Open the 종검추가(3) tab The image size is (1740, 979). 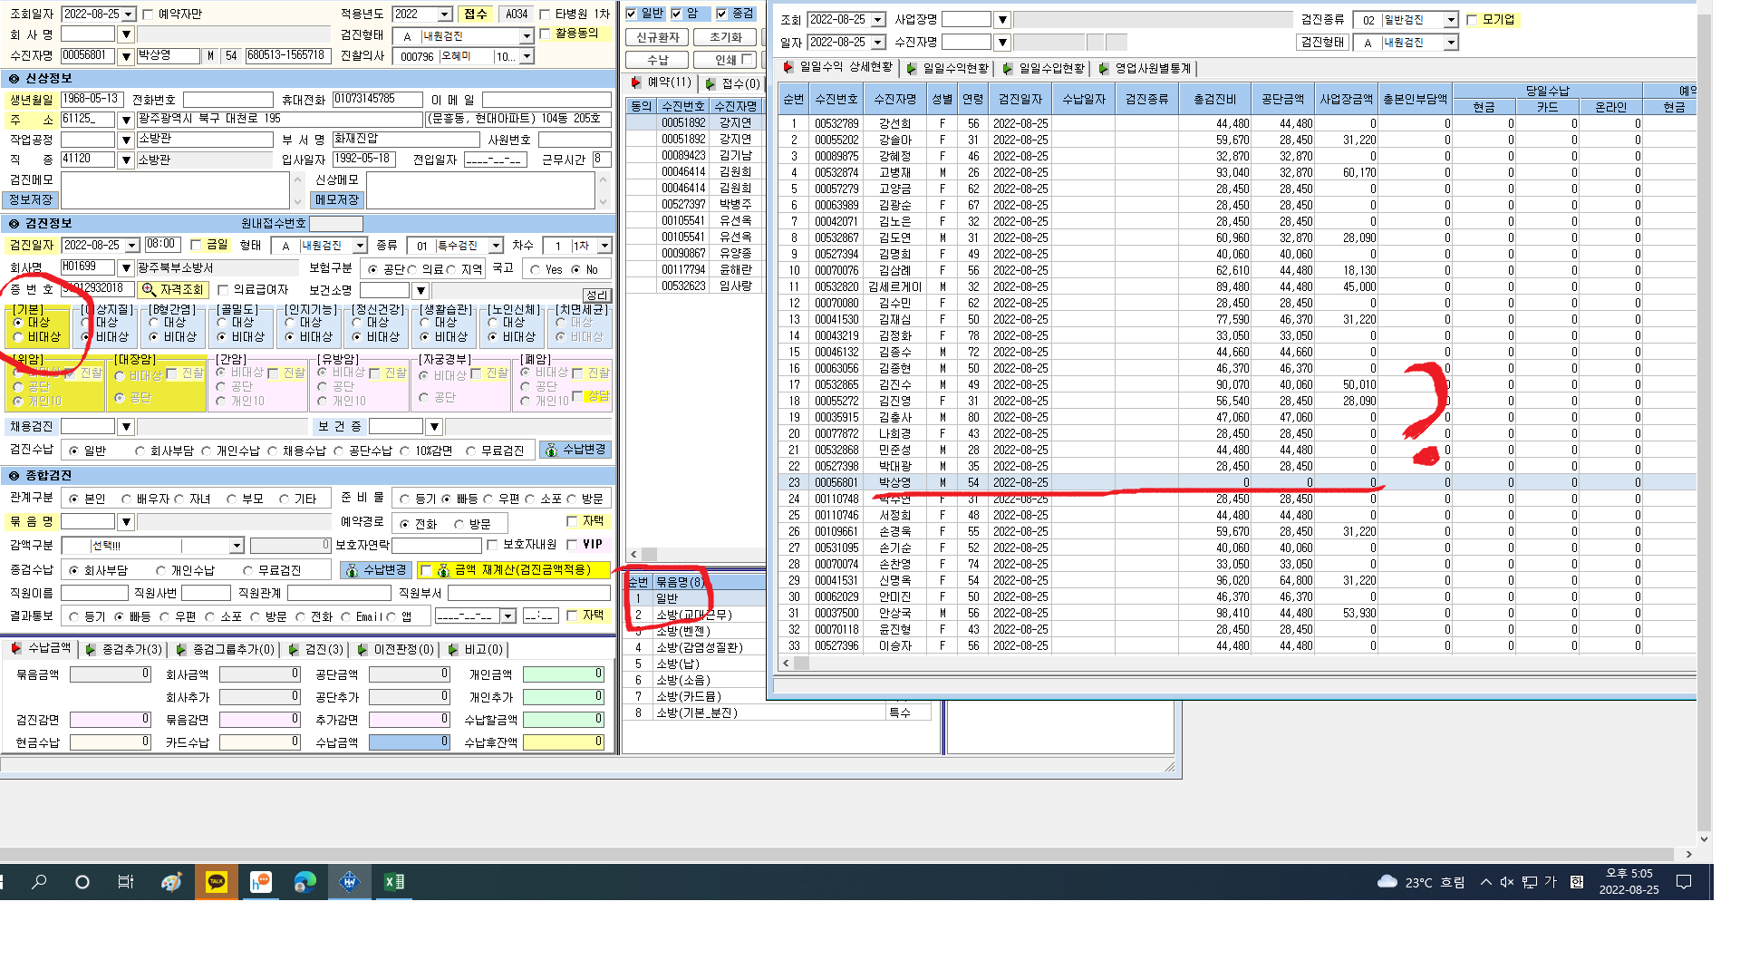point(124,650)
